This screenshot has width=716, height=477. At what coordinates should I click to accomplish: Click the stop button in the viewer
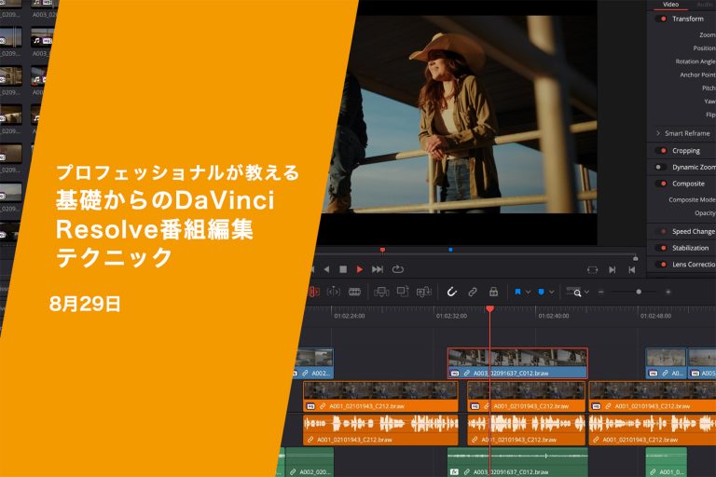[343, 269]
